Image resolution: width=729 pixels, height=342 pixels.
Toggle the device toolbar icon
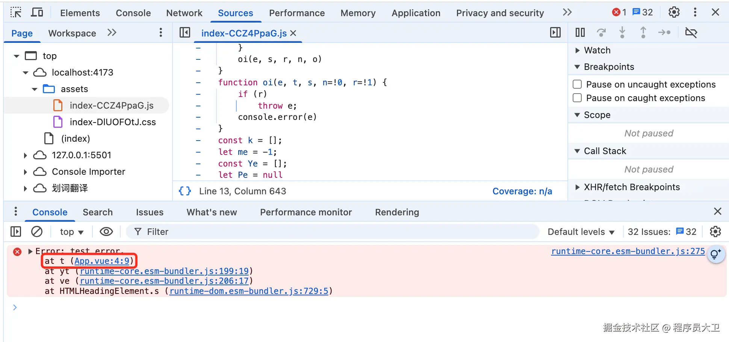(x=37, y=12)
